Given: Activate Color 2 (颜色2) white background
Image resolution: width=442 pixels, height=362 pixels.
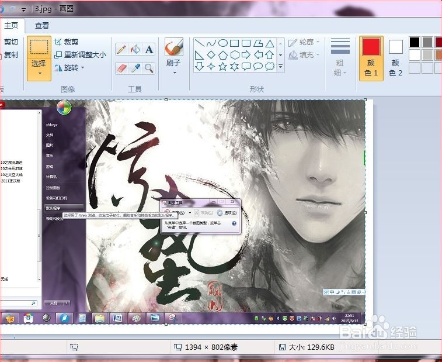Looking at the screenshot, I should tap(395, 58).
